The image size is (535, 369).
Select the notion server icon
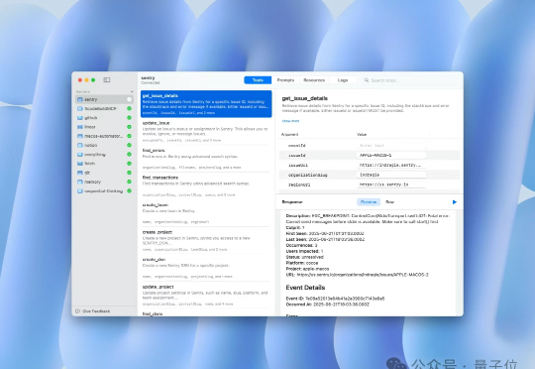pos(80,145)
